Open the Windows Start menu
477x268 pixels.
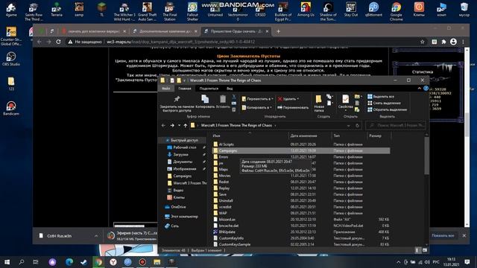coord(7,262)
